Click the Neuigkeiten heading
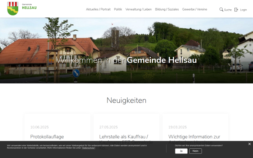This screenshot has width=253, height=158. [126, 100]
